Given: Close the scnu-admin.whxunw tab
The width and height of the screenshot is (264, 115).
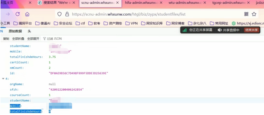Looking at the screenshot, I should (117, 3).
